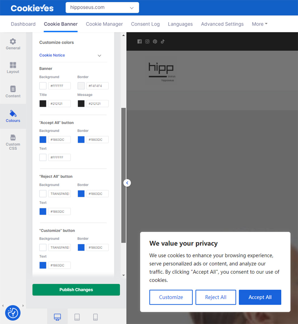Collapse the settings panel with arrow button
Image resolution: width=298 pixels, height=324 pixels.
pos(127,183)
